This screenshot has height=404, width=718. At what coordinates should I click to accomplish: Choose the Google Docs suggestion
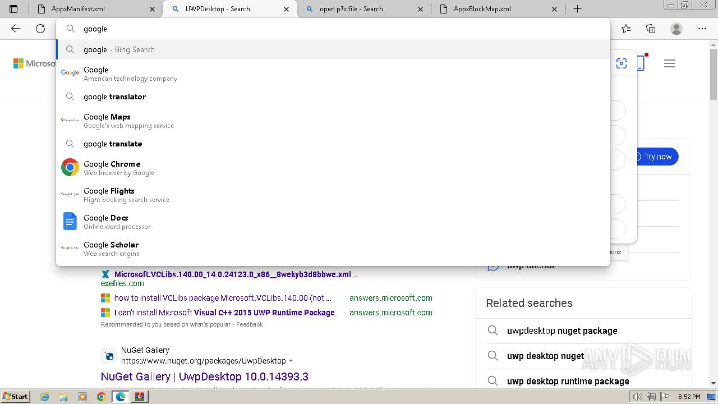tap(333, 222)
